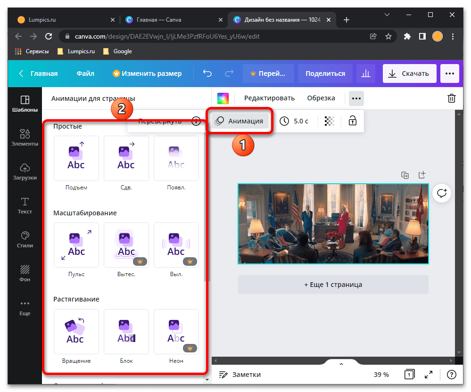The width and height of the screenshot is (471, 392).
Task: Select the Вытес. premium animation
Action: click(126, 245)
